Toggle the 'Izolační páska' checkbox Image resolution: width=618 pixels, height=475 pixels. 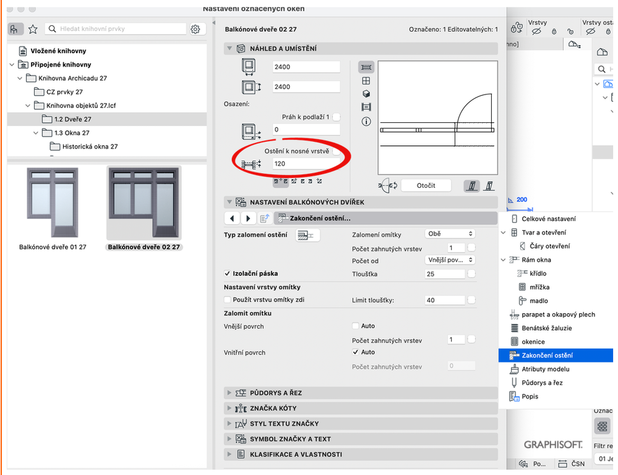click(x=227, y=274)
